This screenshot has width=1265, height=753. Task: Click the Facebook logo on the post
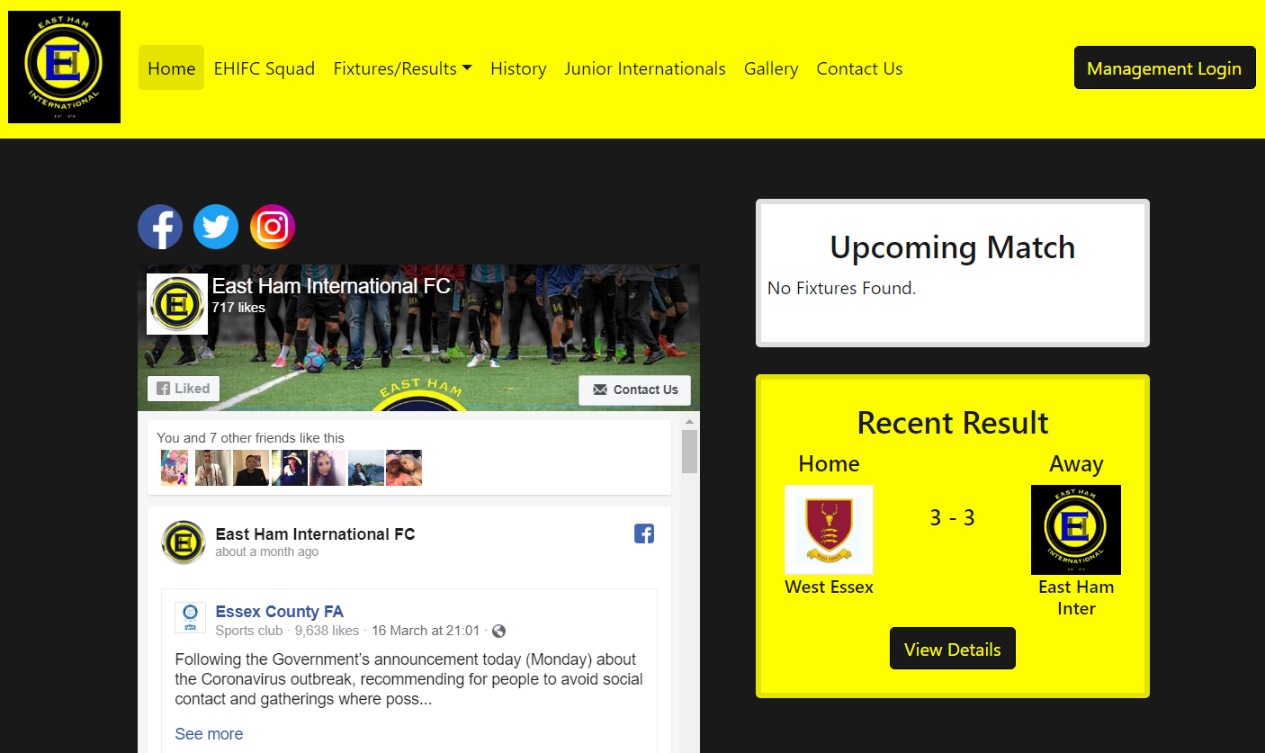644,533
